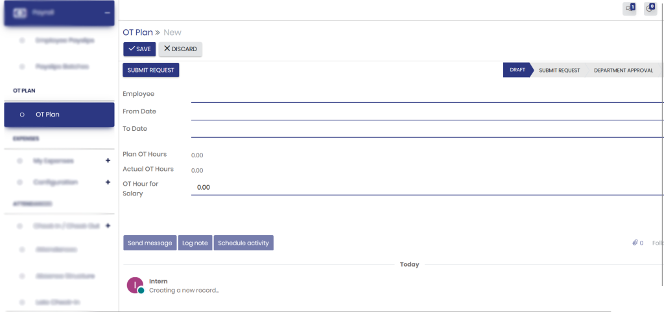This screenshot has height=312, width=664.
Task: Click the Submit Request action button
Action: 150,70
